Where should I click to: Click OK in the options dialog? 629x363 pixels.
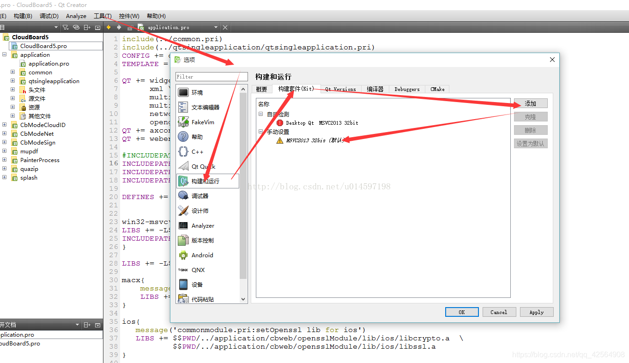tap(462, 312)
